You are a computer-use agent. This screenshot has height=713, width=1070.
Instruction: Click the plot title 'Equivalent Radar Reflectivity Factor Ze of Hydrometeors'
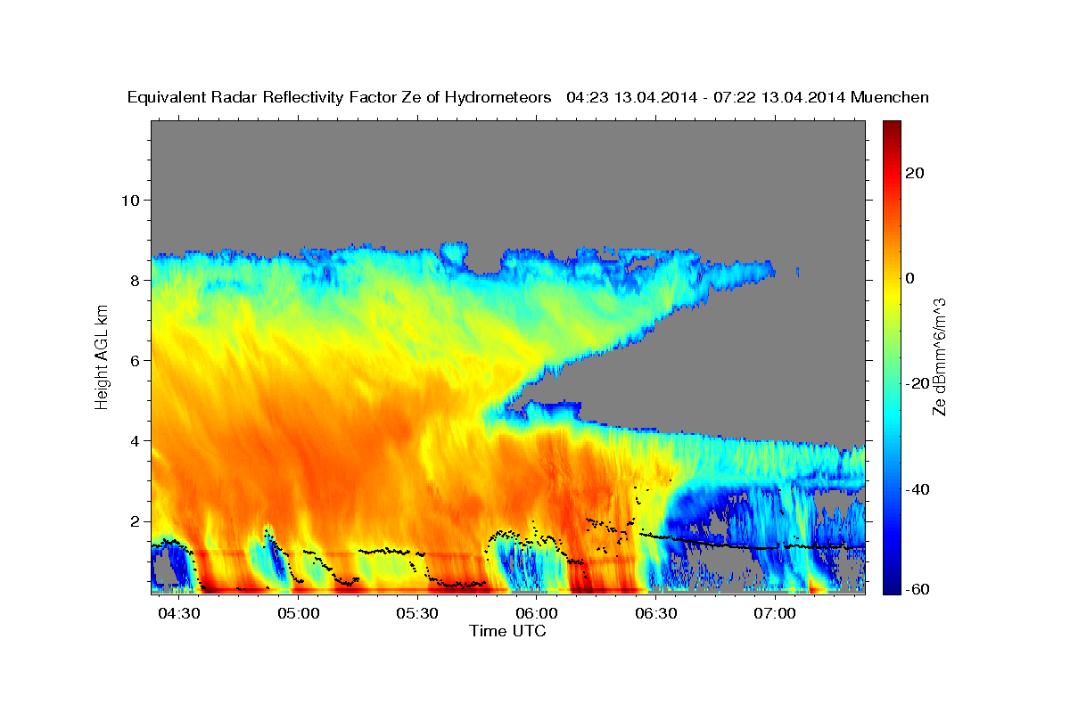(x=340, y=97)
